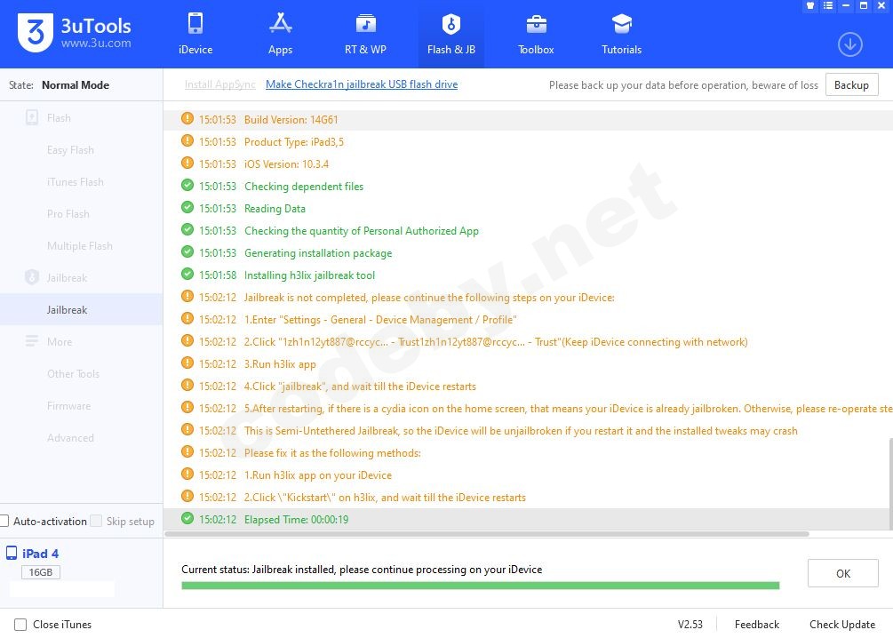Click green check icon beside Reading Data
The image size is (893, 638).
(187, 207)
